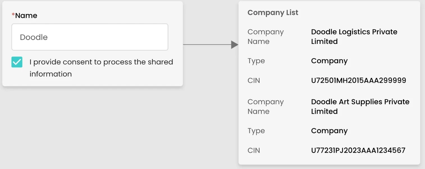Image resolution: width=425 pixels, height=169 pixels.
Task: Click the Name input field containing Doodle
Action: click(x=90, y=37)
